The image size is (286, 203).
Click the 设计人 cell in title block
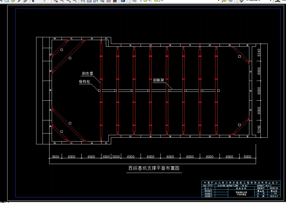tap(208, 188)
